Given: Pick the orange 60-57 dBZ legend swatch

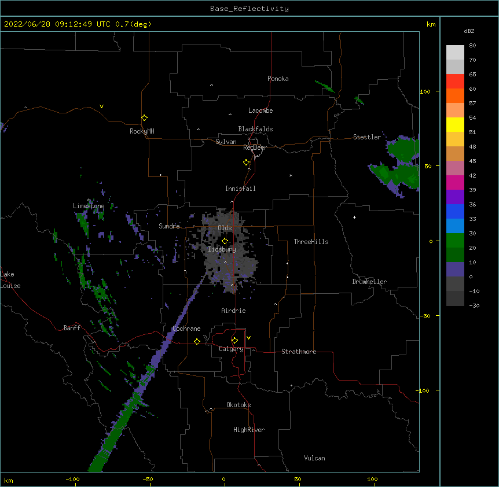Looking at the screenshot, I should 455,95.
